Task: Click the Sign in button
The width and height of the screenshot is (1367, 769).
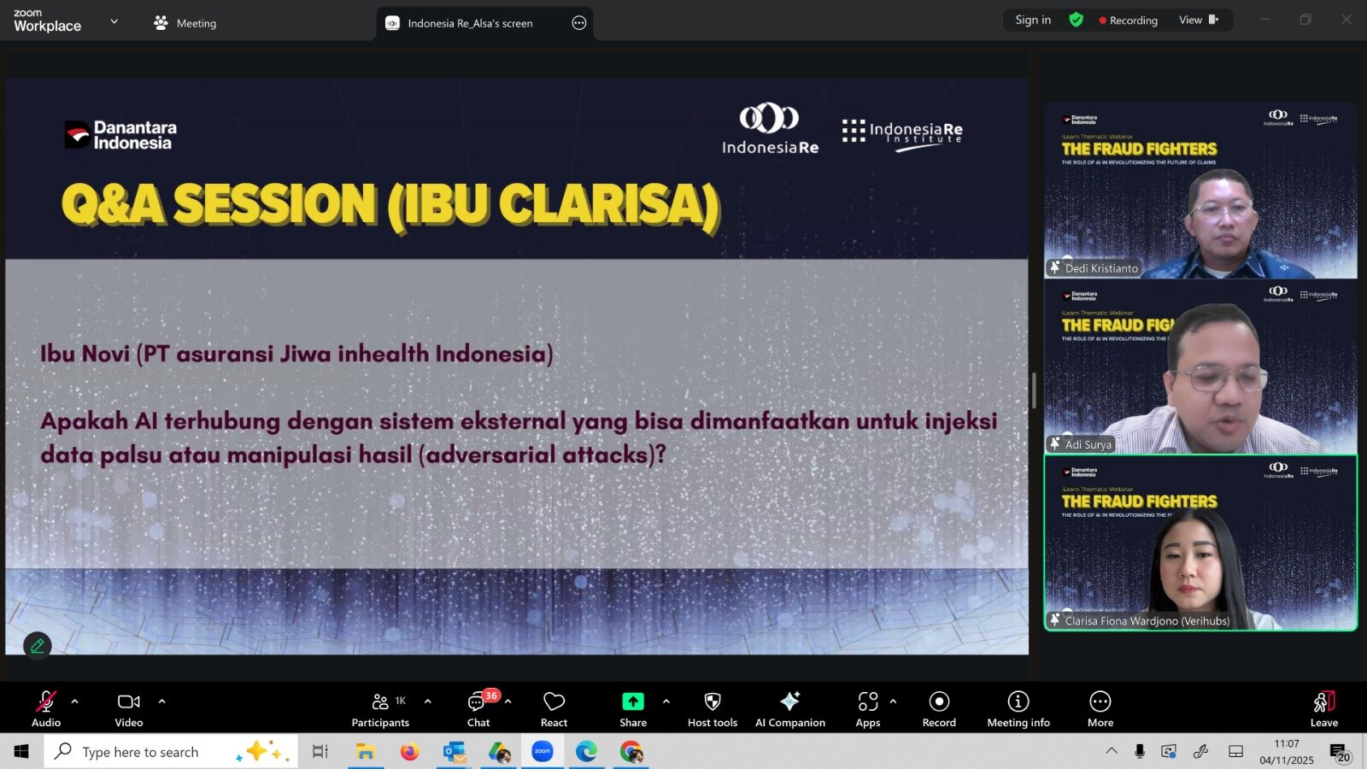Action: (x=1032, y=19)
